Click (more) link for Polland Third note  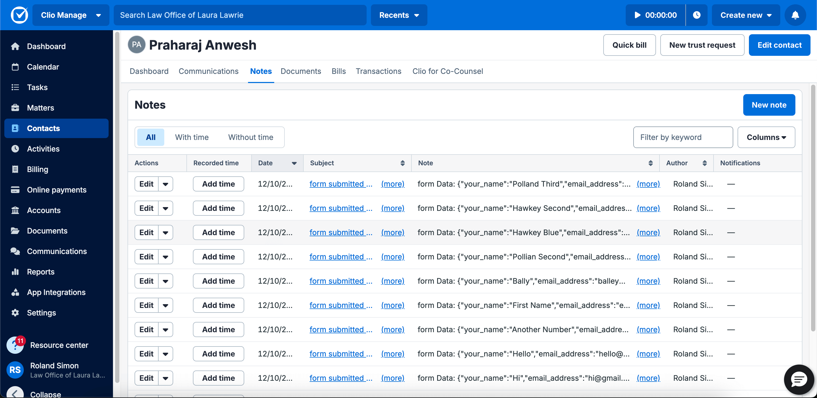coord(648,184)
